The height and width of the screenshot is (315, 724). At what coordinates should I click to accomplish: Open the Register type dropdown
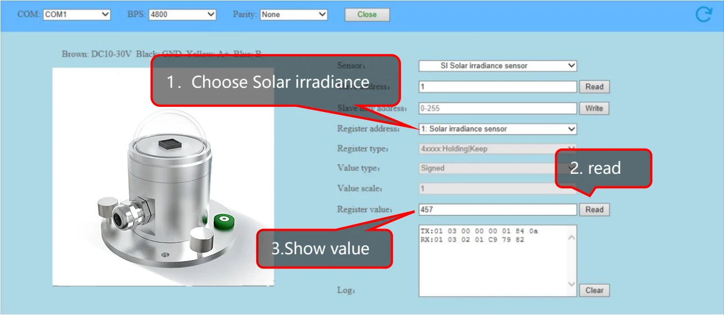(498, 149)
